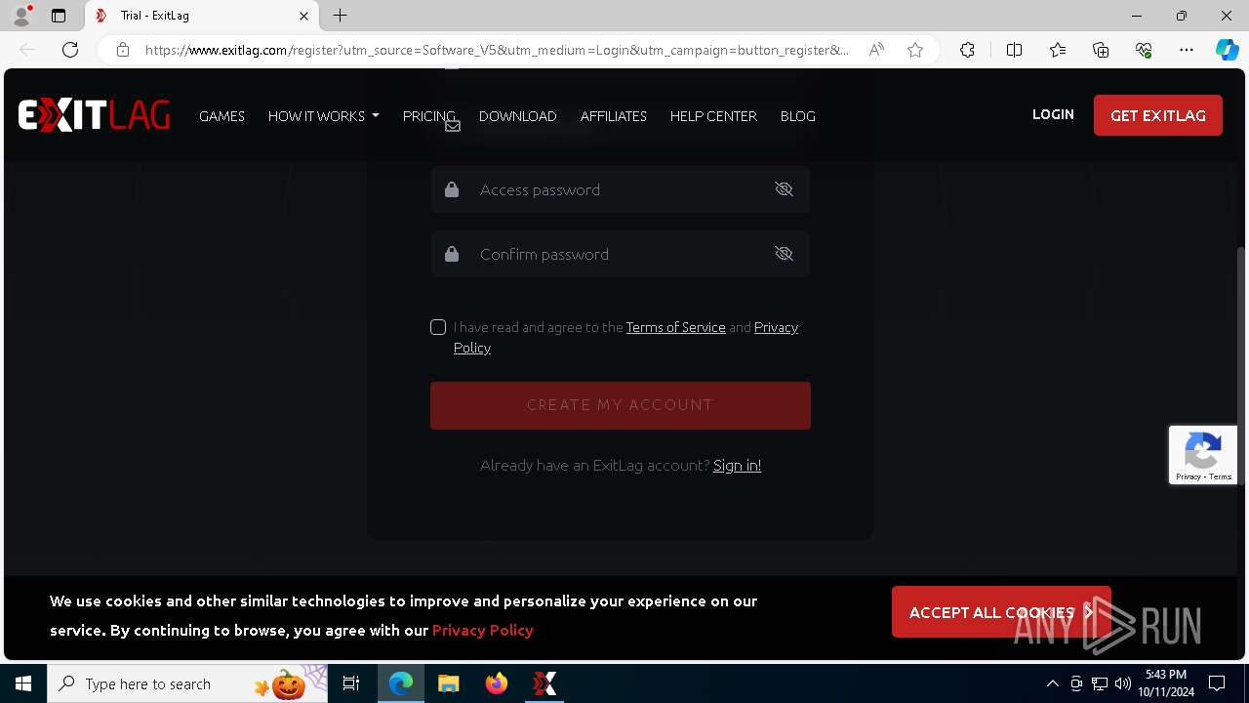
Task: Select the Trial - ExitLag tab
Action: click(202, 16)
